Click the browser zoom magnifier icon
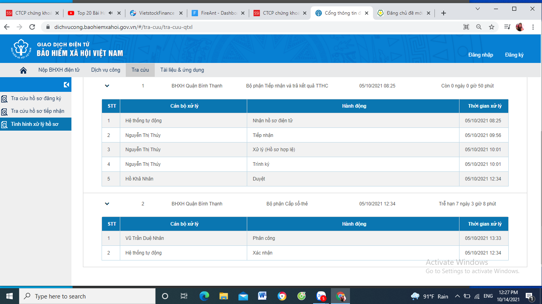The width and height of the screenshot is (542, 304). tap(479, 27)
